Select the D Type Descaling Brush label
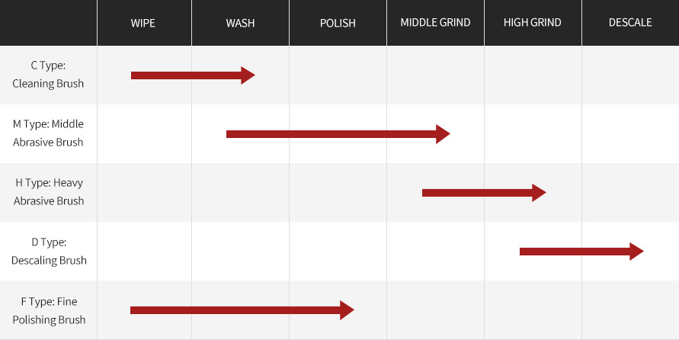 [48, 251]
